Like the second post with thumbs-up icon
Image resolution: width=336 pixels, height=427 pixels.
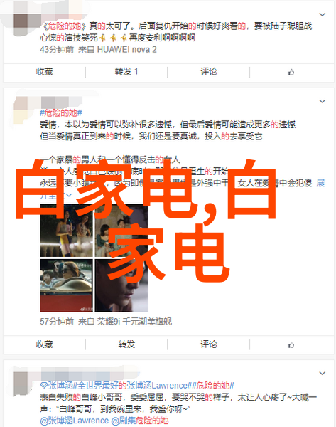[x=291, y=344]
